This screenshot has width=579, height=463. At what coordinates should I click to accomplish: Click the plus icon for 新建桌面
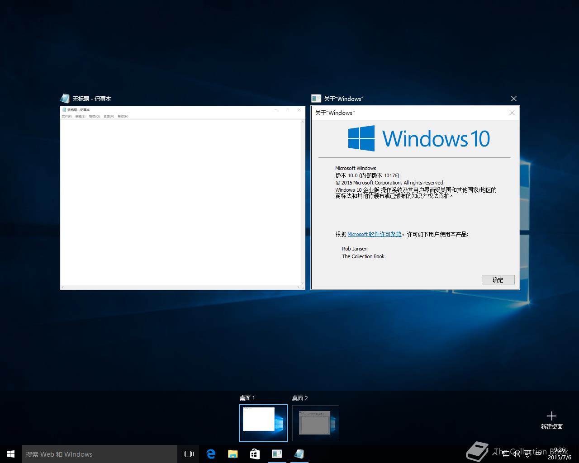[552, 416]
